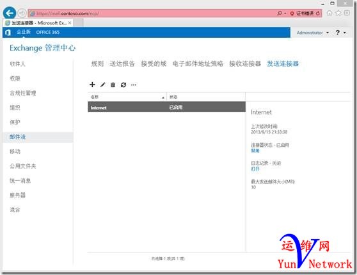The width and height of the screenshot is (357, 275).
Task: Click the plus icon to add connector
Action: [92, 85]
